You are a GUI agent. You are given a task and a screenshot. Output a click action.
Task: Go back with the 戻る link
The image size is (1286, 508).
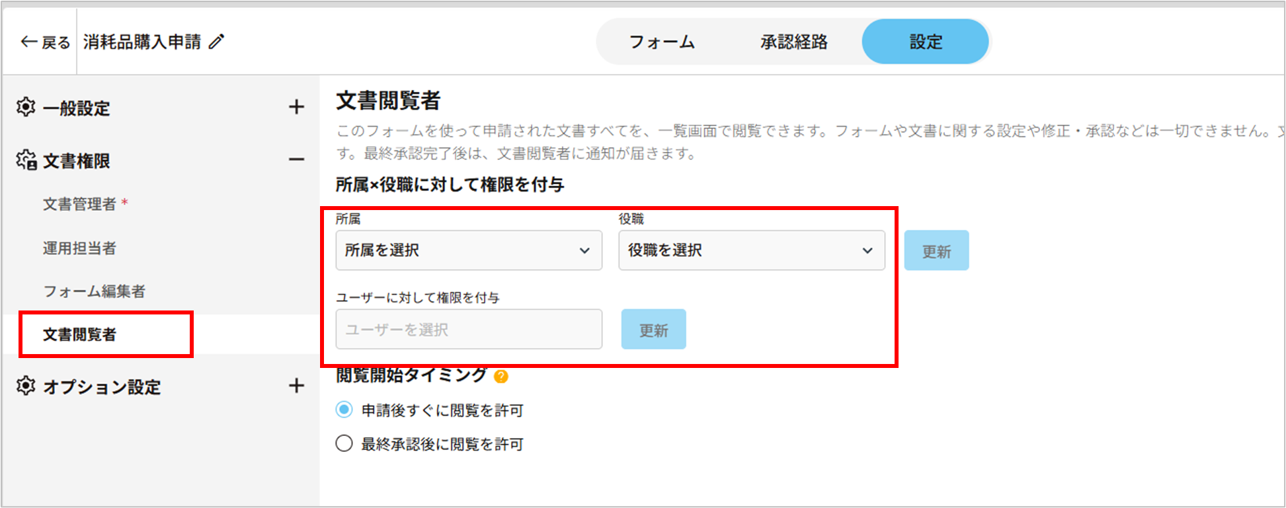click(x=45, y=42)
